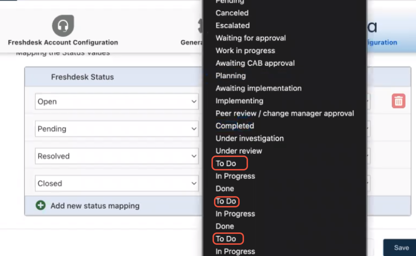
Task: Open the Freshdesk Status dropdown showing Closed
Action: [x=117, y=183]
